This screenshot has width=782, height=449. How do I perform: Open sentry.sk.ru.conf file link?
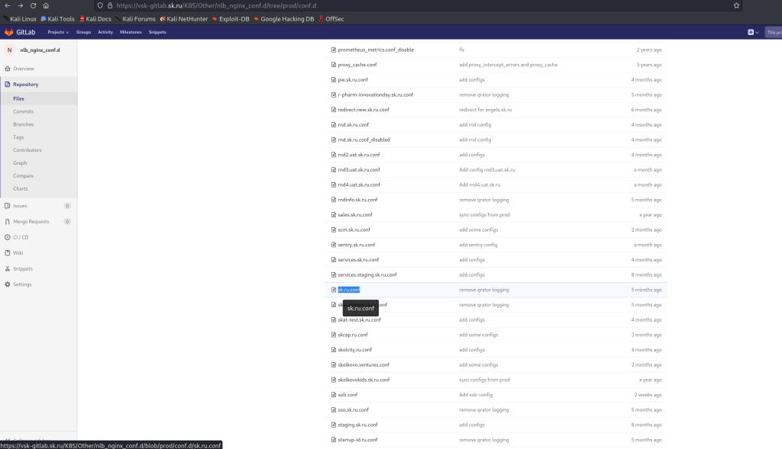[356, 245]
